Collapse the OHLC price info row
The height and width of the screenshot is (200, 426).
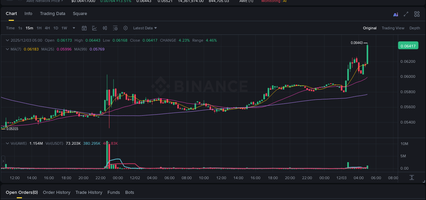pos(7,40)
